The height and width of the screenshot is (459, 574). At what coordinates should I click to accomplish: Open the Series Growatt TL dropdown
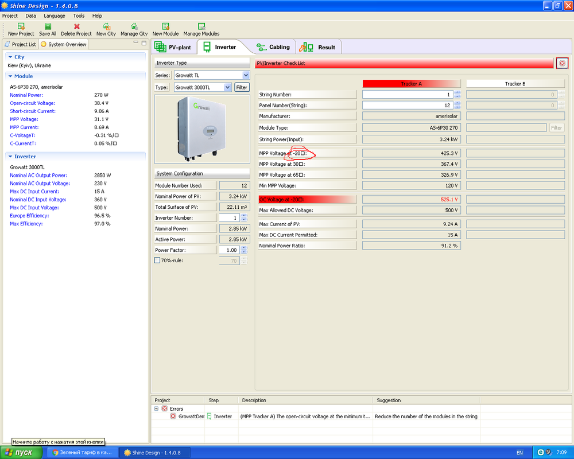coord(246,75)
